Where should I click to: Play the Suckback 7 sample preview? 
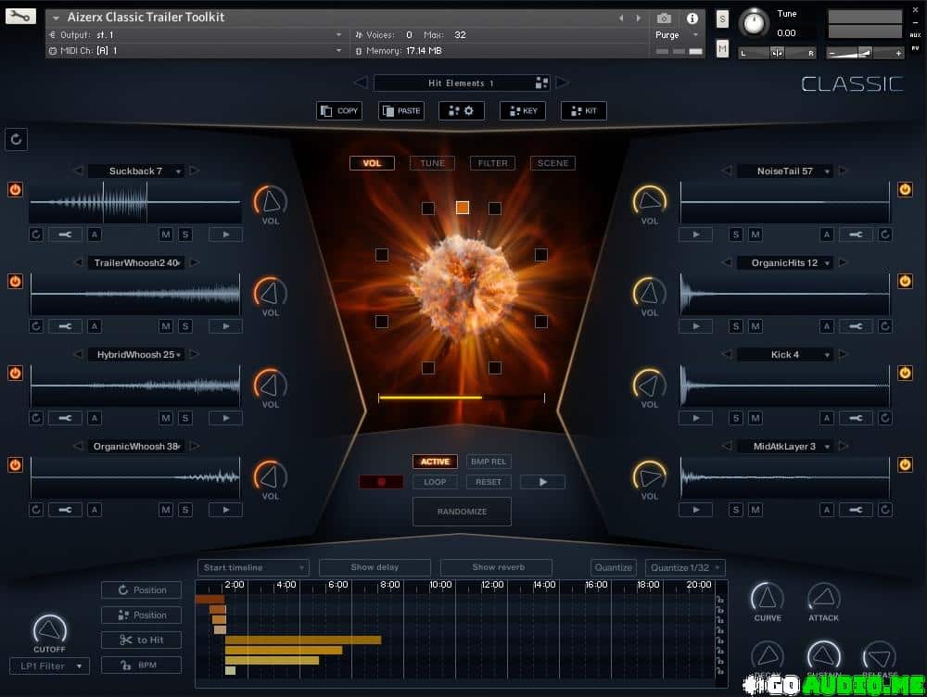point(225,234)
